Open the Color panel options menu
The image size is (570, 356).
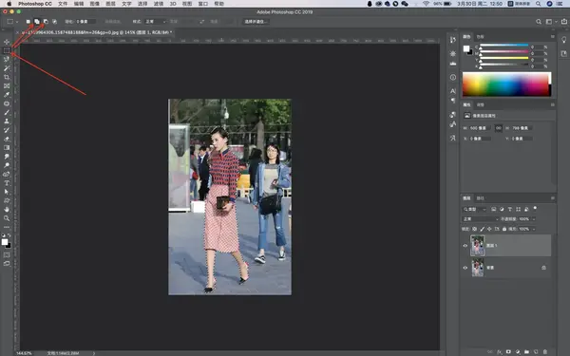(x=553, y=37)
